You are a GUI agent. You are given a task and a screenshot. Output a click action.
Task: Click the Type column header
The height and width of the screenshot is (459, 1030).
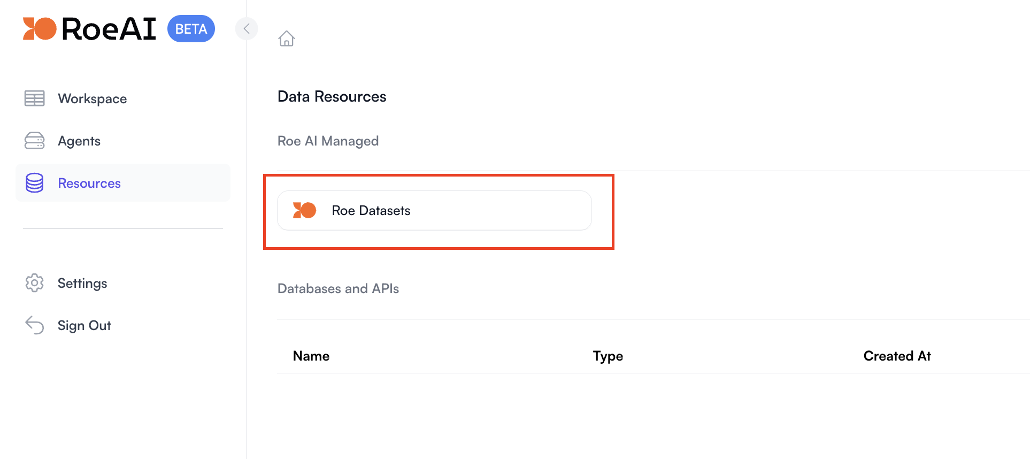coord(608,356)
